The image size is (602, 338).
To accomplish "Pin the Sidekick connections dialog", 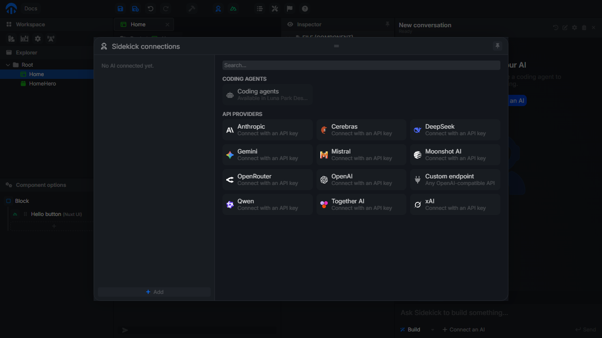I will pos(498,46).
